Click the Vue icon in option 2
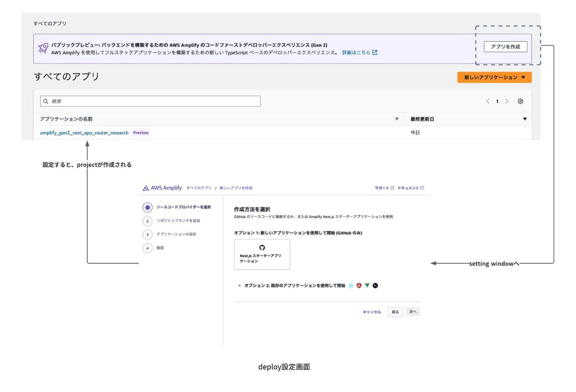This screenshot has height=392, width=576. 367,285
